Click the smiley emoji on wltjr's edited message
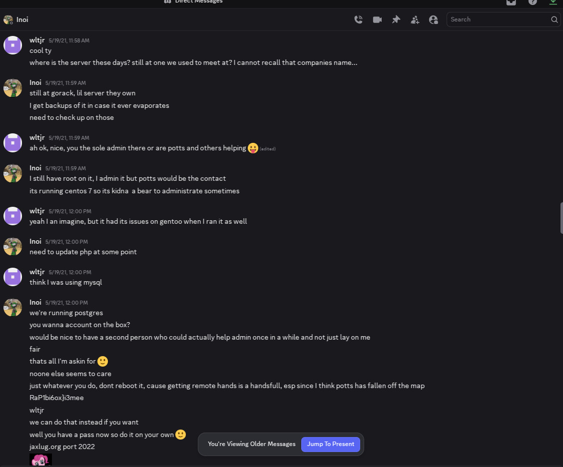The height and width of the screenshot is (467, 563). coord(253,148)
